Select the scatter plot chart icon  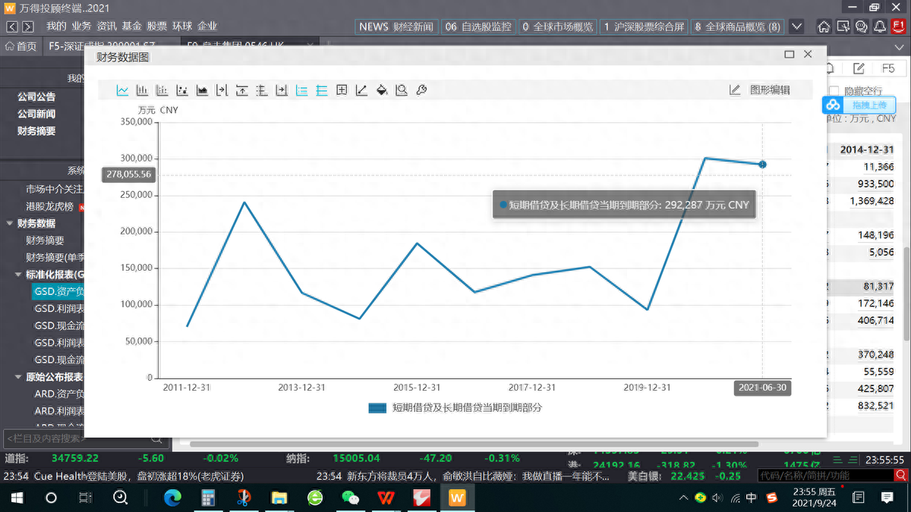181,90
